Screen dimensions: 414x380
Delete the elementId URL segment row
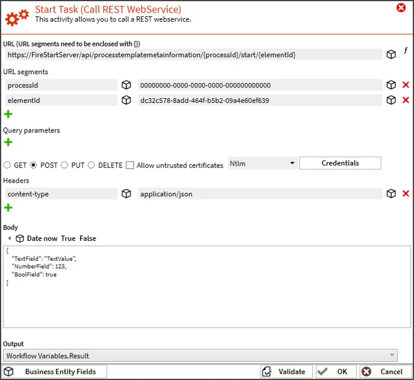click(406, 100)
